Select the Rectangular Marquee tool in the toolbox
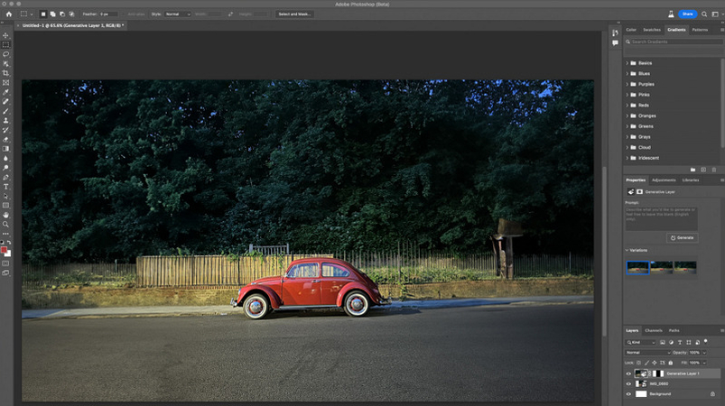The image size is (725, 406). point(5,45)
